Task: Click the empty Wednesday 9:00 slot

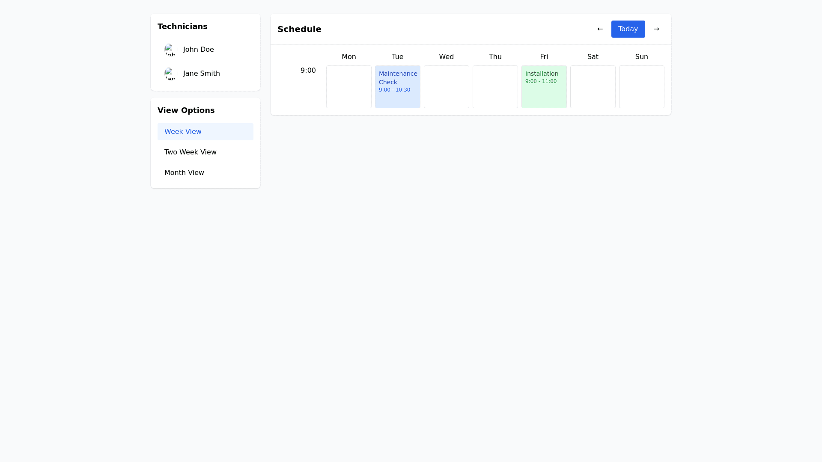Action: (446, 86)
